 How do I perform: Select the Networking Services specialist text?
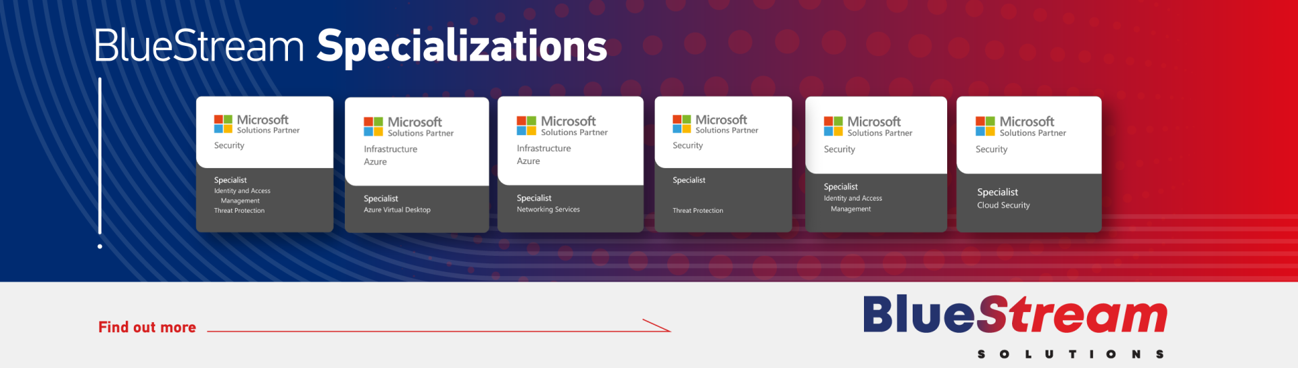coord(548,209)
